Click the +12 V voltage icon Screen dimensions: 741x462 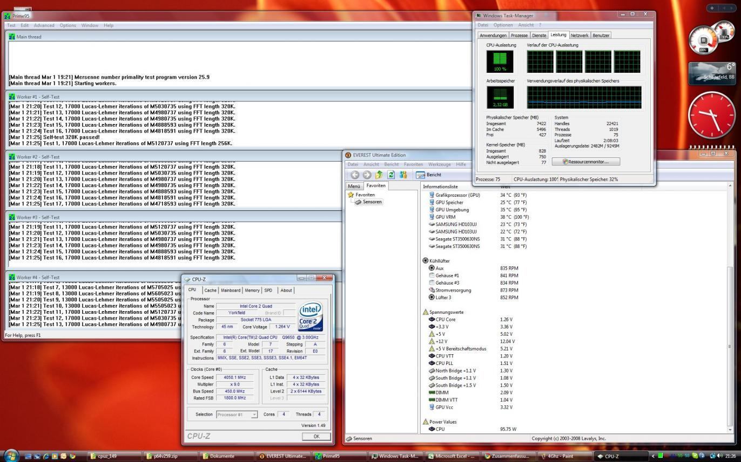pos(432,341)
